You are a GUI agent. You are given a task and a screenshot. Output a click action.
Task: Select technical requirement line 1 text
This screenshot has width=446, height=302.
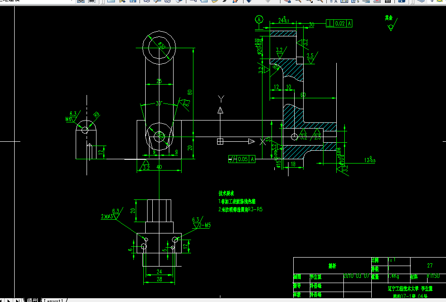click(237, 201)
